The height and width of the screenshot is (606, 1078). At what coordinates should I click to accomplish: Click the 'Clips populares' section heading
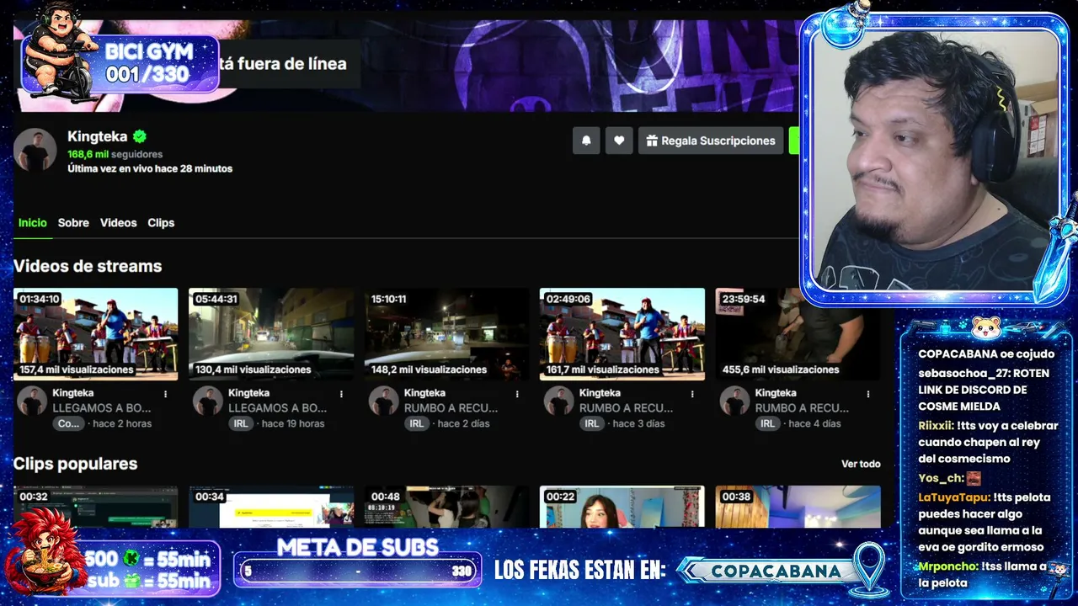(75, 464)
